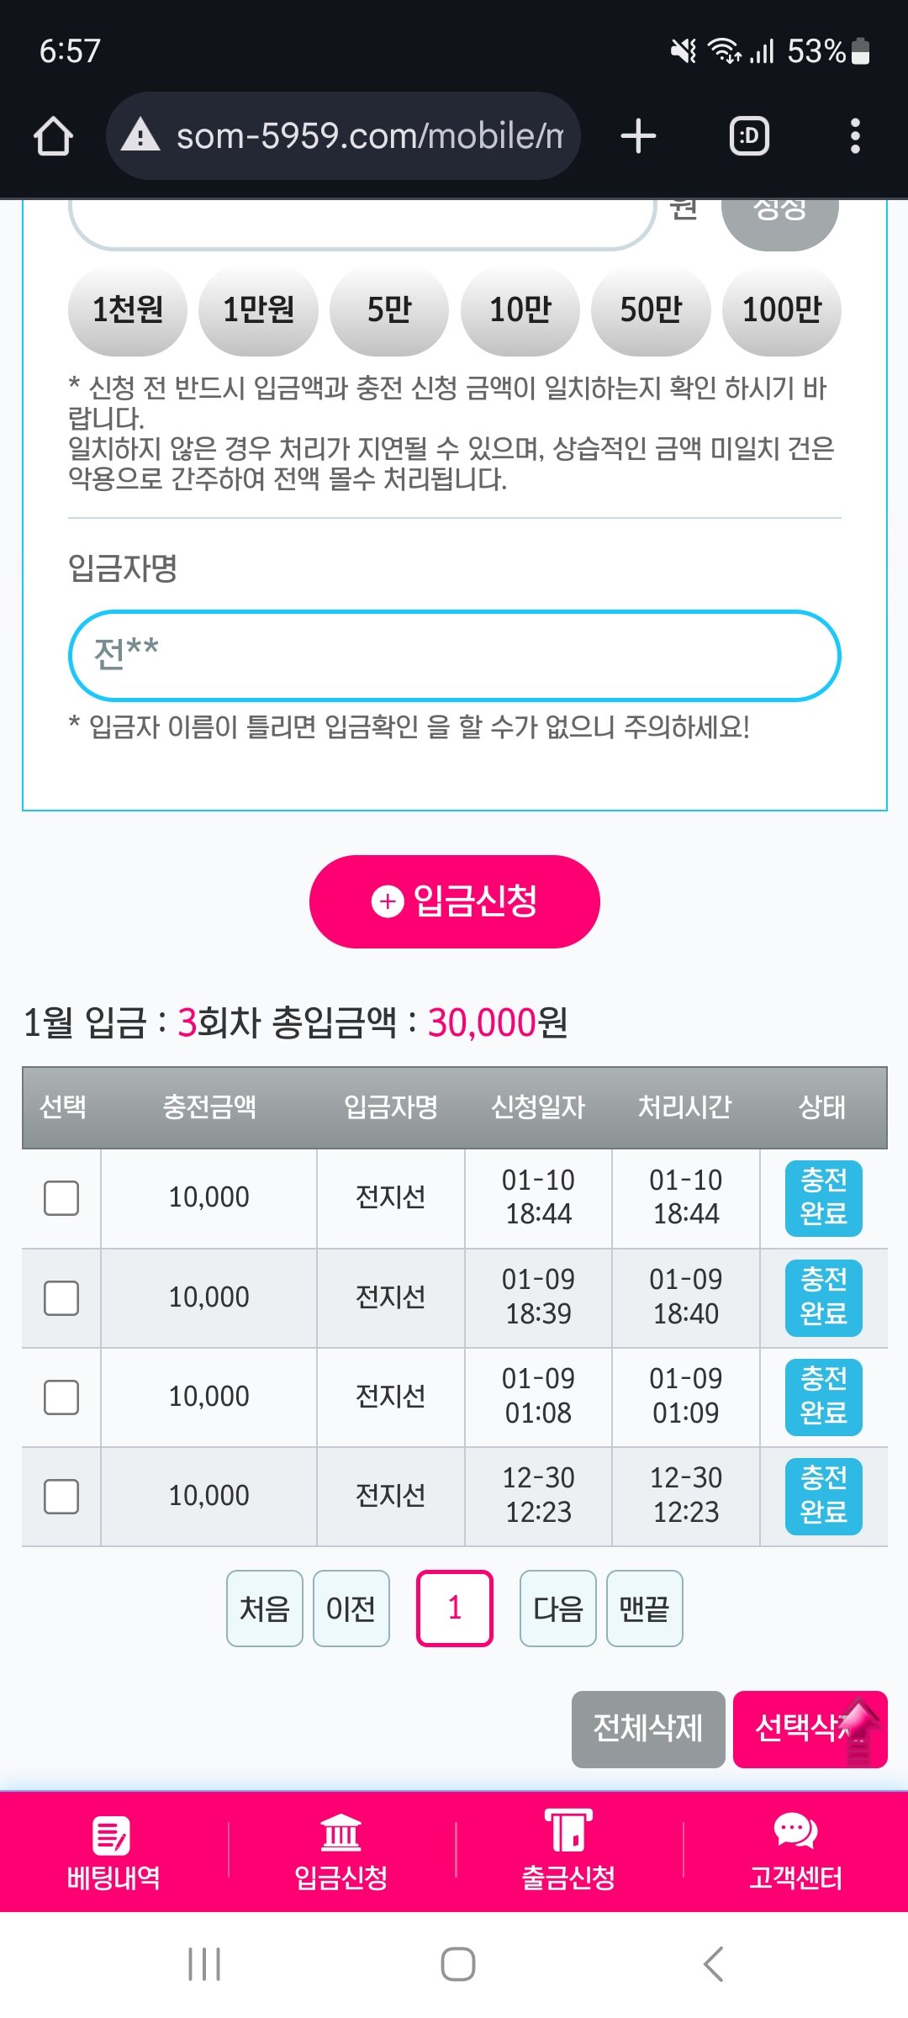
Task: Open the tab switcher icon
Action: pyautogui.click(x=749, y=136)
